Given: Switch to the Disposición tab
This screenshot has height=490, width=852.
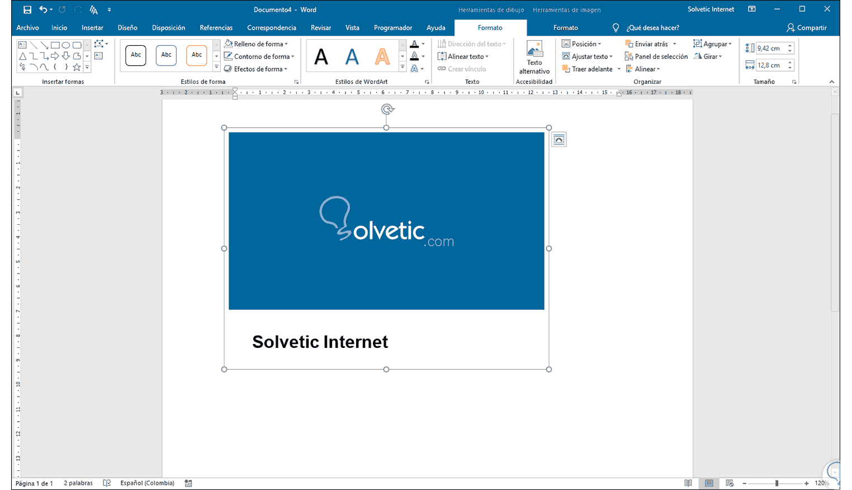Looking at the screenshot, I should pos(168,27).
